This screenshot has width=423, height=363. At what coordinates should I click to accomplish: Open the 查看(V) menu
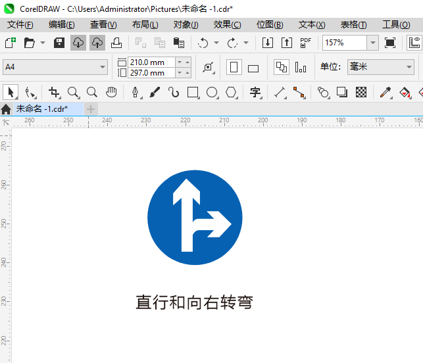103,25
